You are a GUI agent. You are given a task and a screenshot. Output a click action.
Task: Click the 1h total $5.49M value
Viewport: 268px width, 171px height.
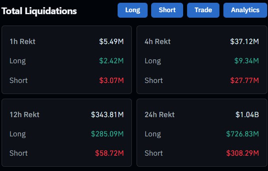point(111,41)
